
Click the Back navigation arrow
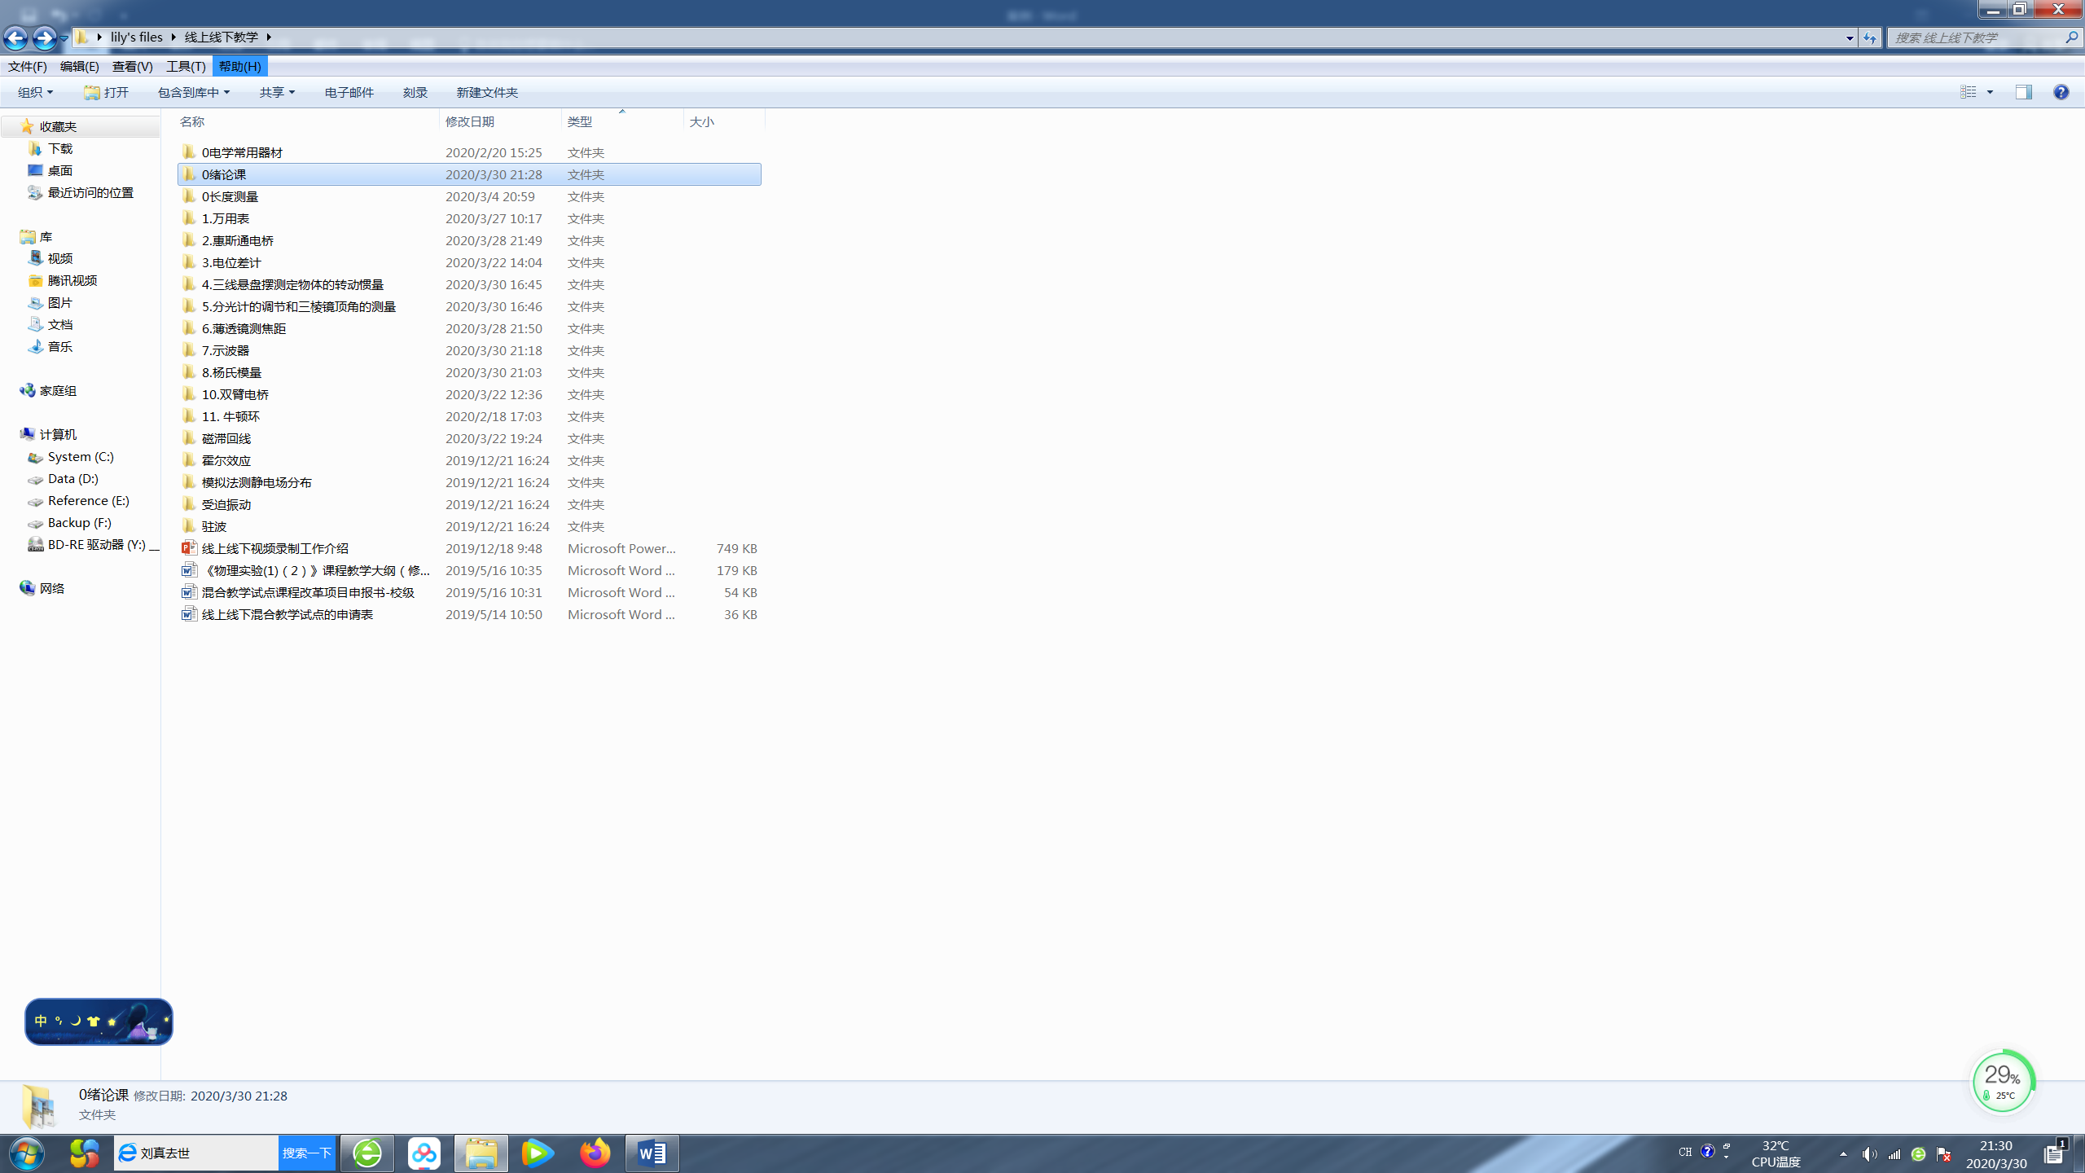click(15, 37)
